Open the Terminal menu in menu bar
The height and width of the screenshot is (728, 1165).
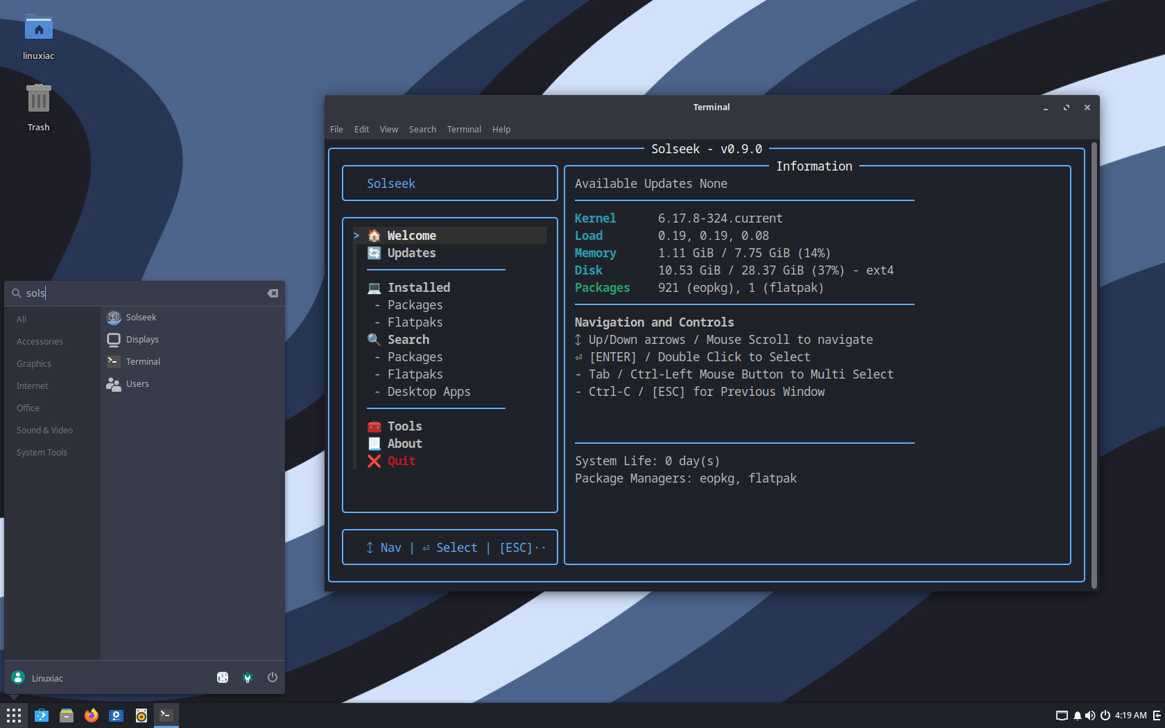click(464, 130)
